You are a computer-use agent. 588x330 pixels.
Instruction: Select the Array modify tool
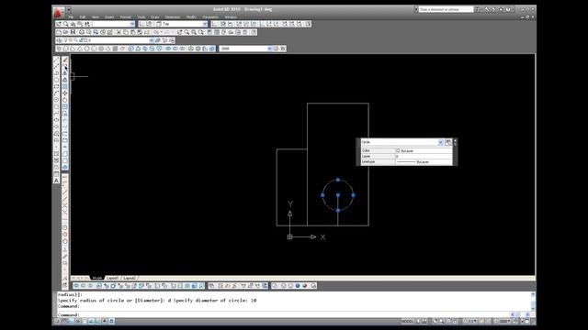point(65,86)
